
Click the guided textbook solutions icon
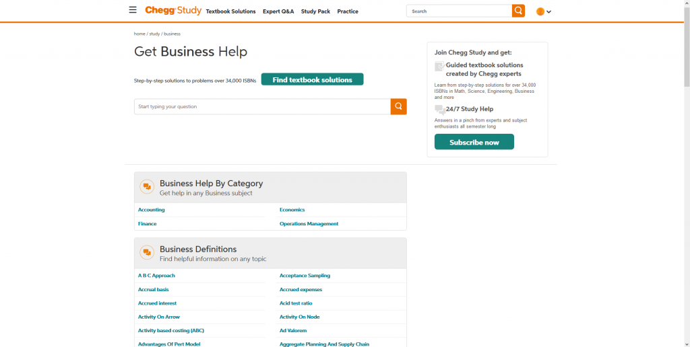pyautogui.click(x=439, y=66)
